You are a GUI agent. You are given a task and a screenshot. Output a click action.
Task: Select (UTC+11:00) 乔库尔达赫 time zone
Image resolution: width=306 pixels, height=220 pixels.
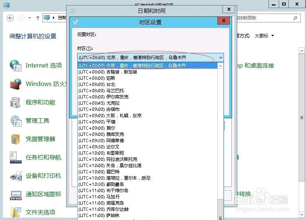(x=147, y=209)
